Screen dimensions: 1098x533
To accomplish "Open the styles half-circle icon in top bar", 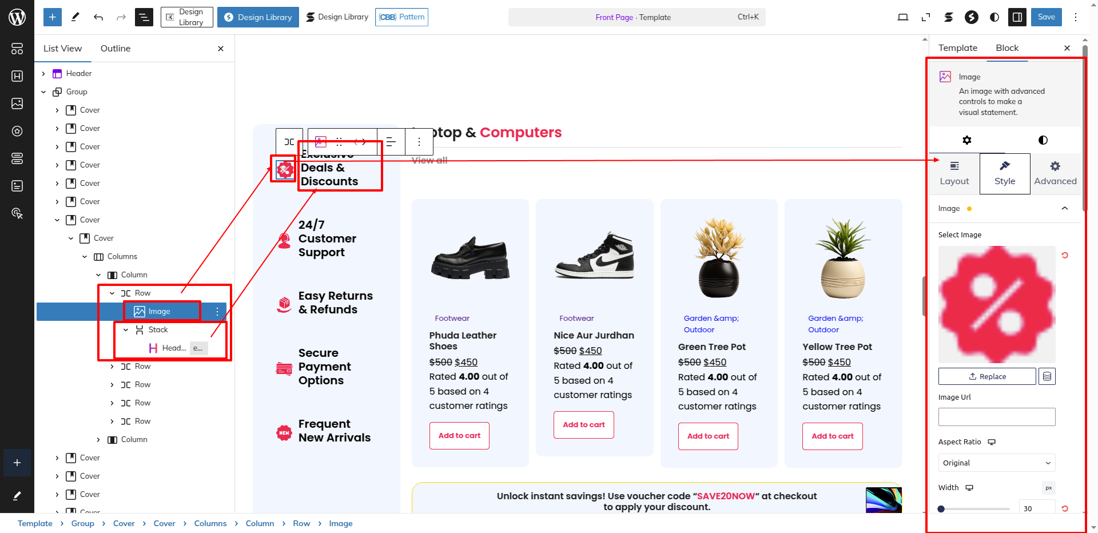I will [994, 17].
